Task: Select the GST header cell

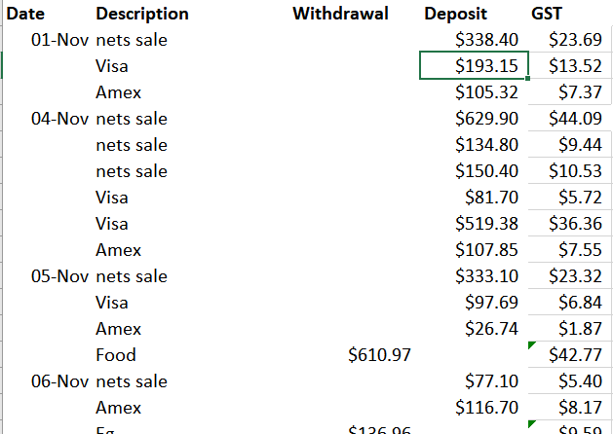Action: point(547,14)
